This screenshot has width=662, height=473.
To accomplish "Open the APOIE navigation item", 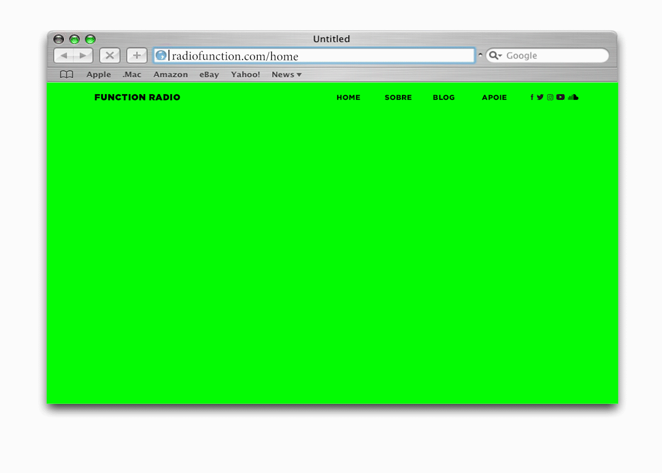I will 494,97.
